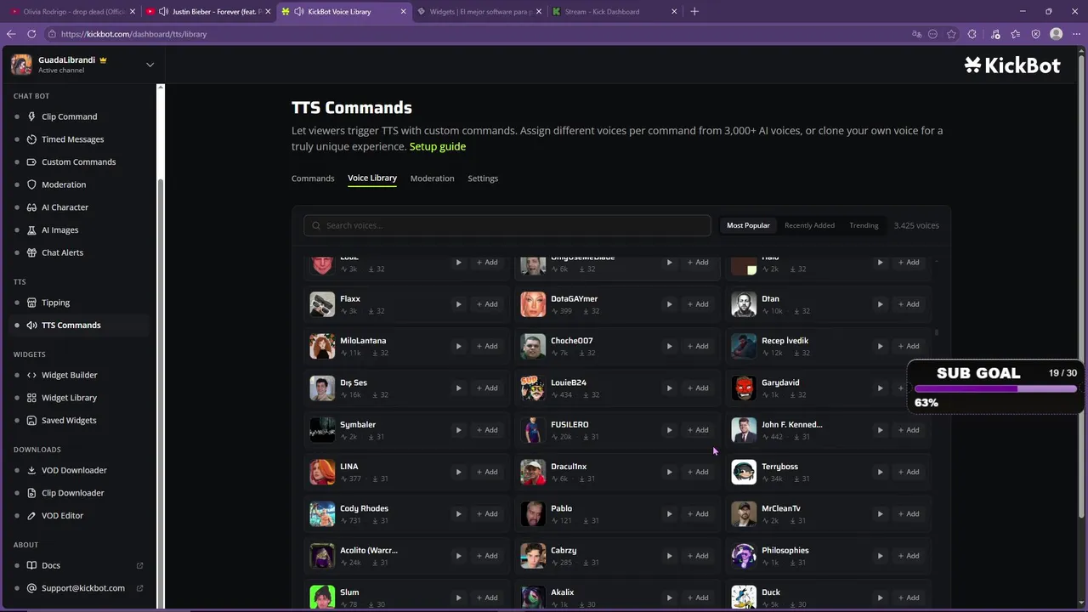Image resolution: width=1088 pixels, height=612 pixels.
Task: Click the Cabrzy voice name
Action: (564, 550)
